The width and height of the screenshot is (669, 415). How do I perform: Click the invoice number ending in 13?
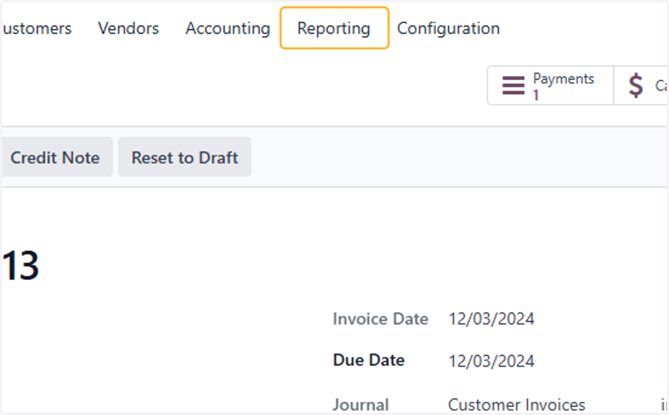(x=20, y=266)
